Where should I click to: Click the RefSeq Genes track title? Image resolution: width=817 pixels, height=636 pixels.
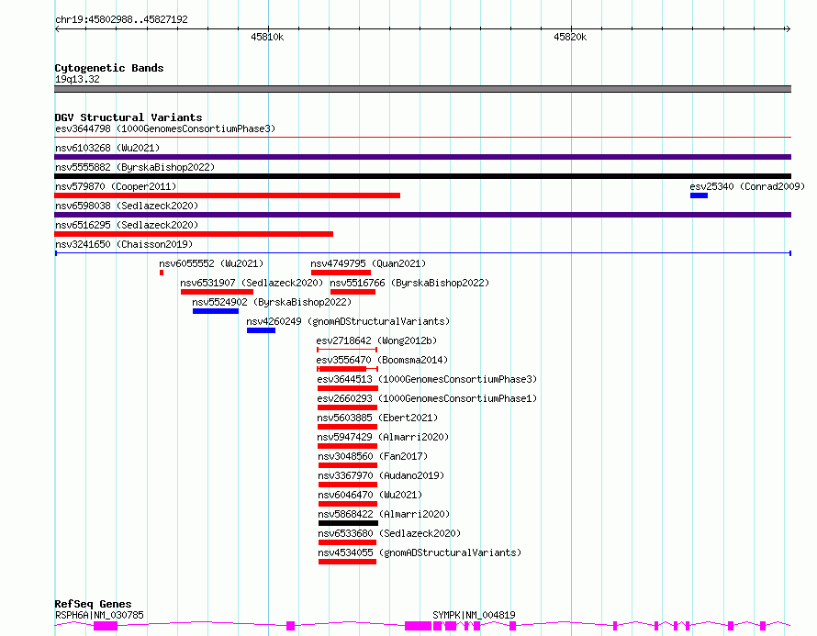click(94, 604)
